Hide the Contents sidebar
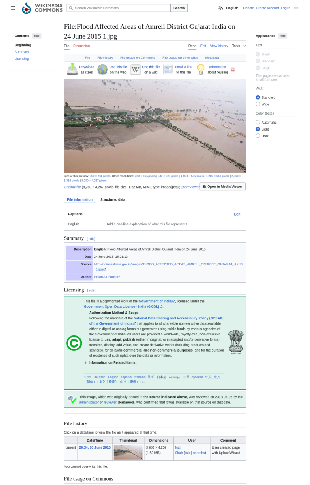Image resolution: width=310 pixels, height=485 pixels. (x=37, y=36)
